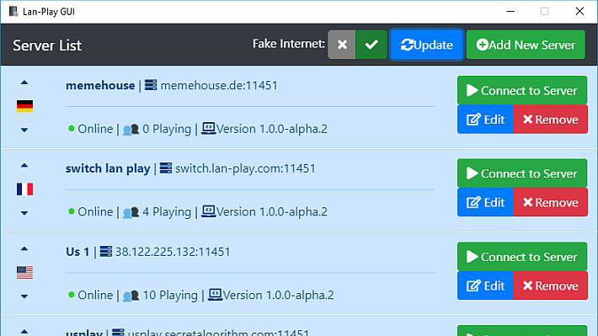Screen dimensions: 598x336
Task: Click the memehouse.de:11451 server address
Action: coord(219,85)
